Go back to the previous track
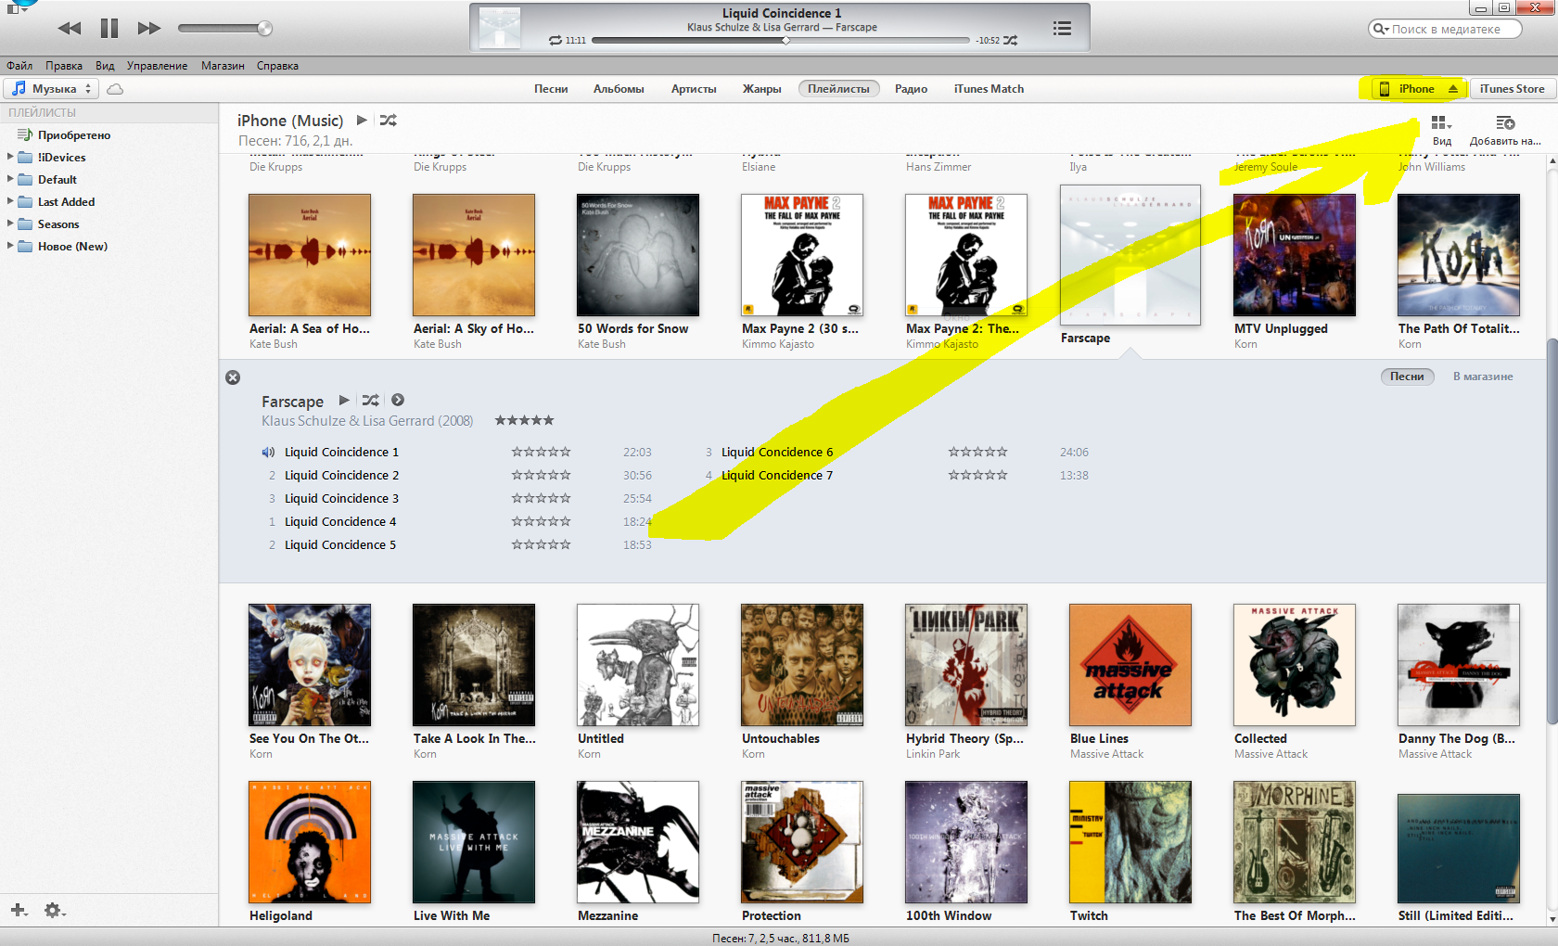The image size is (1558, 946). (x=70, y=28)
